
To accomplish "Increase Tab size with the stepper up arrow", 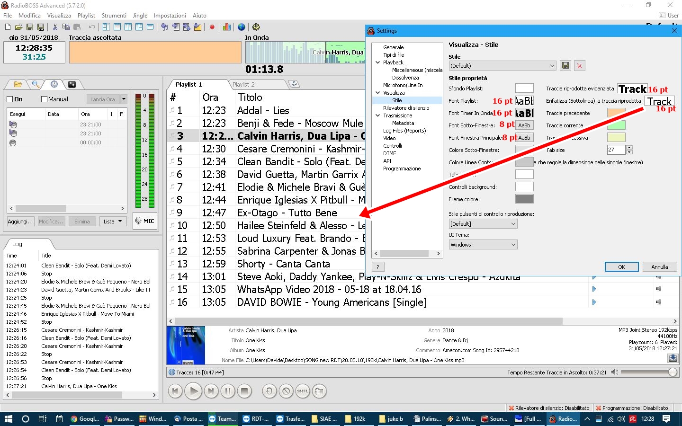I will (629, 147).
